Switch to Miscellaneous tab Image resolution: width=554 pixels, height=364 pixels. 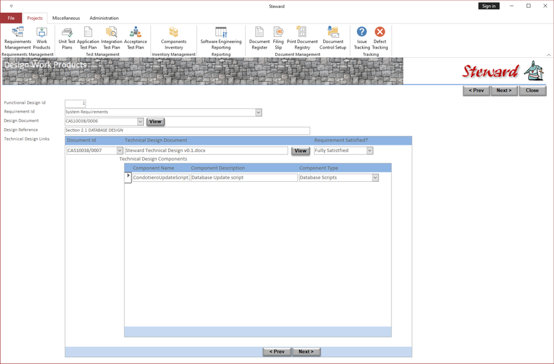(x=66, y=18)
